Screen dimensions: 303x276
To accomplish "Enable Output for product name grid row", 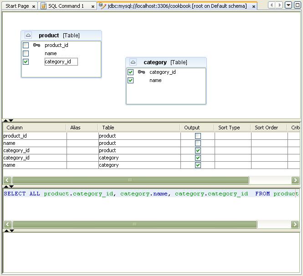I will coord(198,143).
